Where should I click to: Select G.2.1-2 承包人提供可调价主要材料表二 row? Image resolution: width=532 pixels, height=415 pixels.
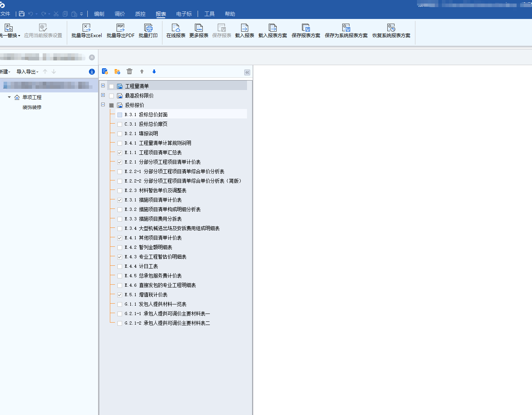click(x=167, y=323)
